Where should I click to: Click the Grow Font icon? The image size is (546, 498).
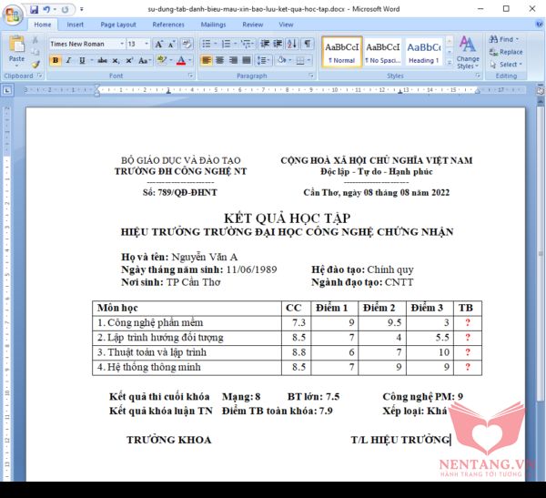tap(159, 44)
